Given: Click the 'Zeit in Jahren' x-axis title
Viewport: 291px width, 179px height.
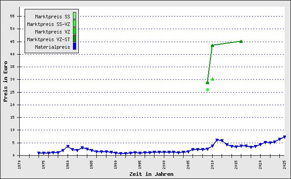Looking at the screenshot, I should (x=151, y=174).
